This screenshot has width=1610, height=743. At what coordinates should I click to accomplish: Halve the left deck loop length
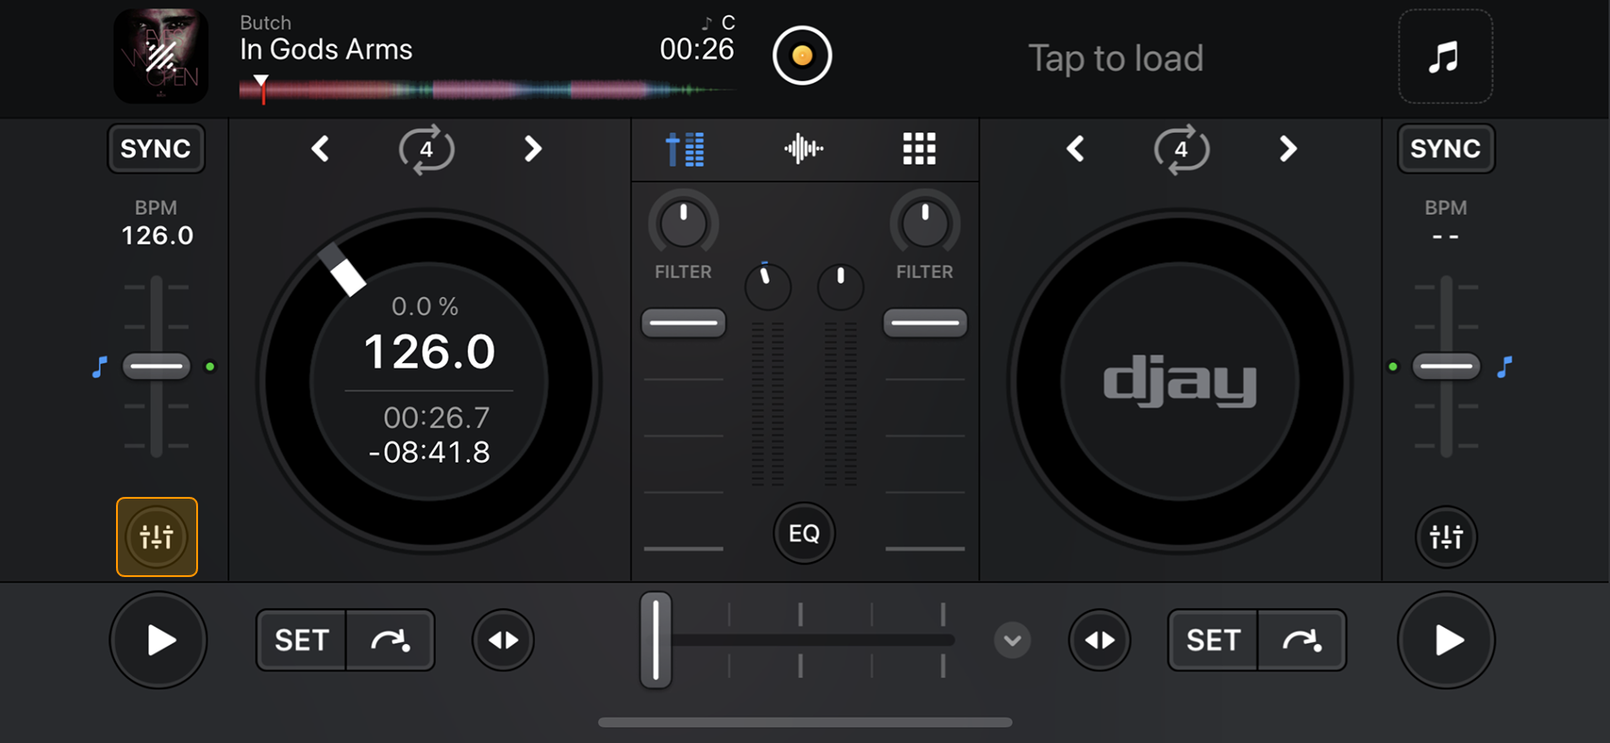tap(321, 149)
